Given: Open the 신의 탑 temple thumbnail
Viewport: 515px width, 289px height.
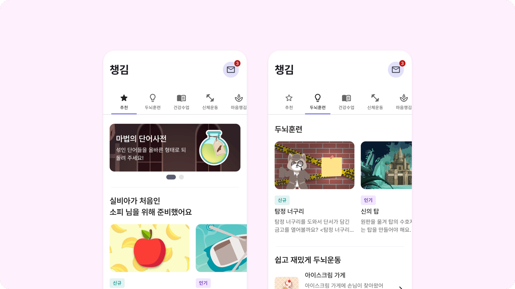Looking at the screenshot, I should (x=386, y=165).
